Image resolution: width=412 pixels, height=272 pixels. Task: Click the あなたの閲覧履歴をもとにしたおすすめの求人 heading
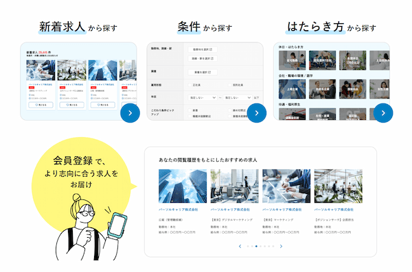[208, 160]
